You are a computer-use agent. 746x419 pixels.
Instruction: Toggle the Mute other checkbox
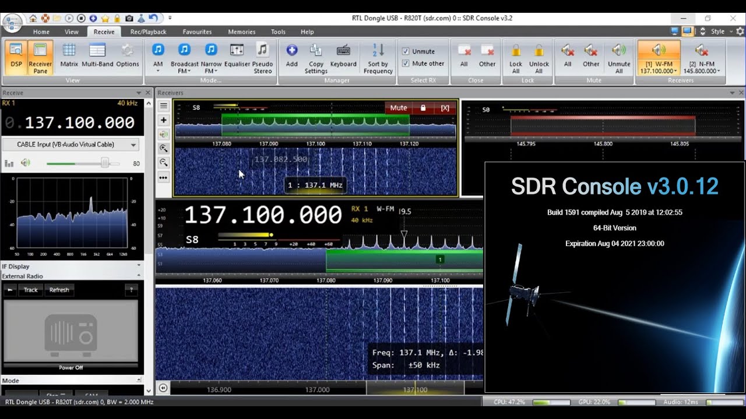(x=406, y=63)
